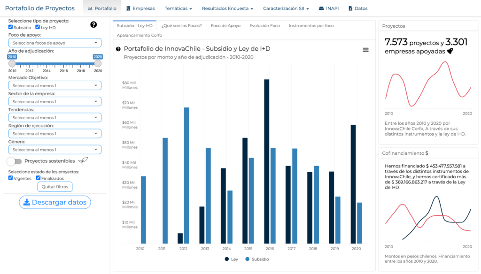Uncheck the Subsidio checkbox
This screenshot has height=274, width=481.
point(11,27)
